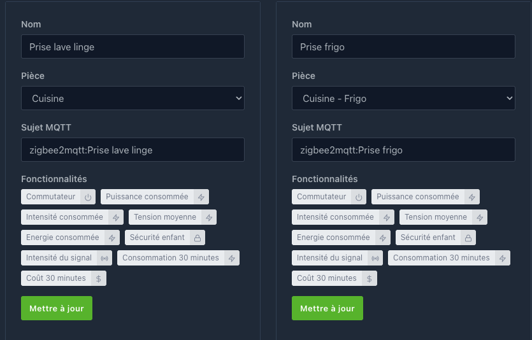
Task: Click bolt icon on Prise frigo Energie consommée
Action: 383,238
